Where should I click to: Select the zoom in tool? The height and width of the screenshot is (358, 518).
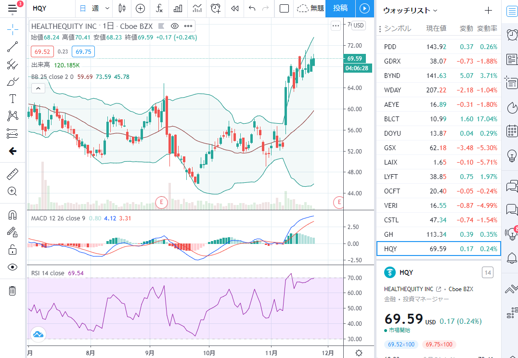[x=13, y=191]
